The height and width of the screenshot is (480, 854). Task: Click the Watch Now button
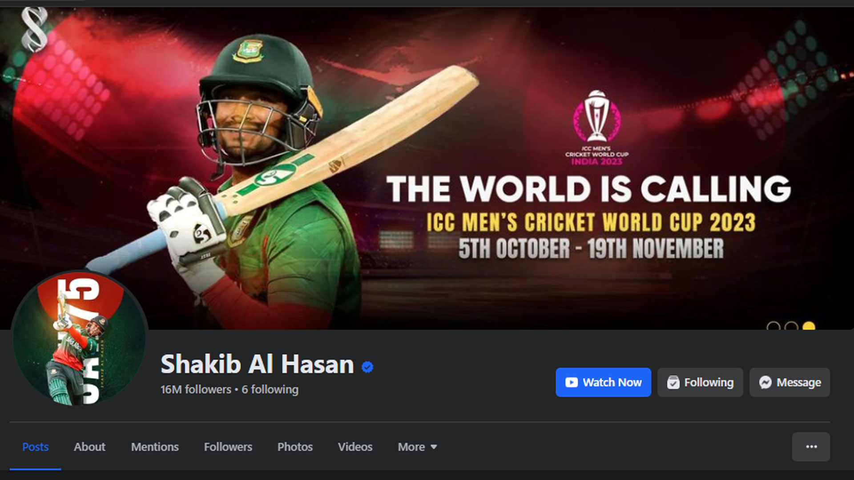(x=603, y=382)
